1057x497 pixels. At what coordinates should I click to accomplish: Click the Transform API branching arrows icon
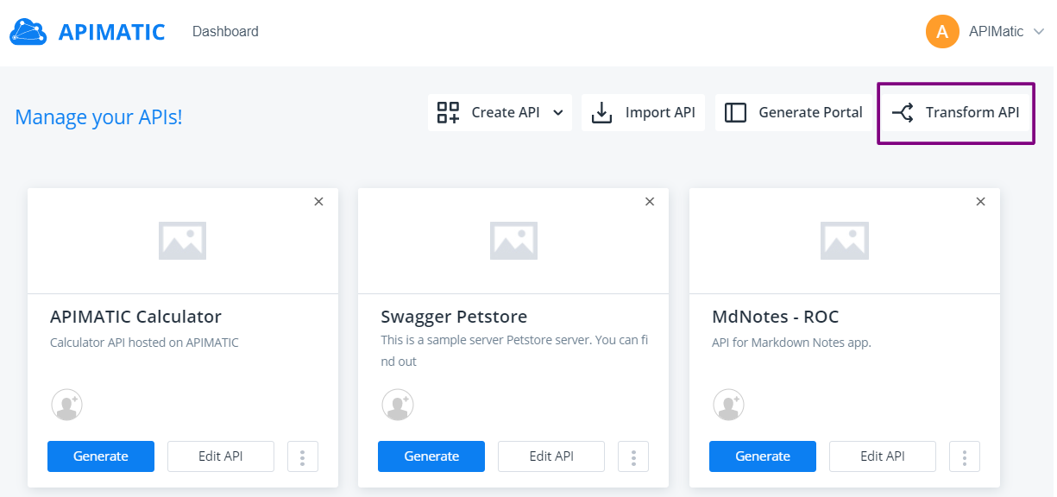[x=903, y=112]
